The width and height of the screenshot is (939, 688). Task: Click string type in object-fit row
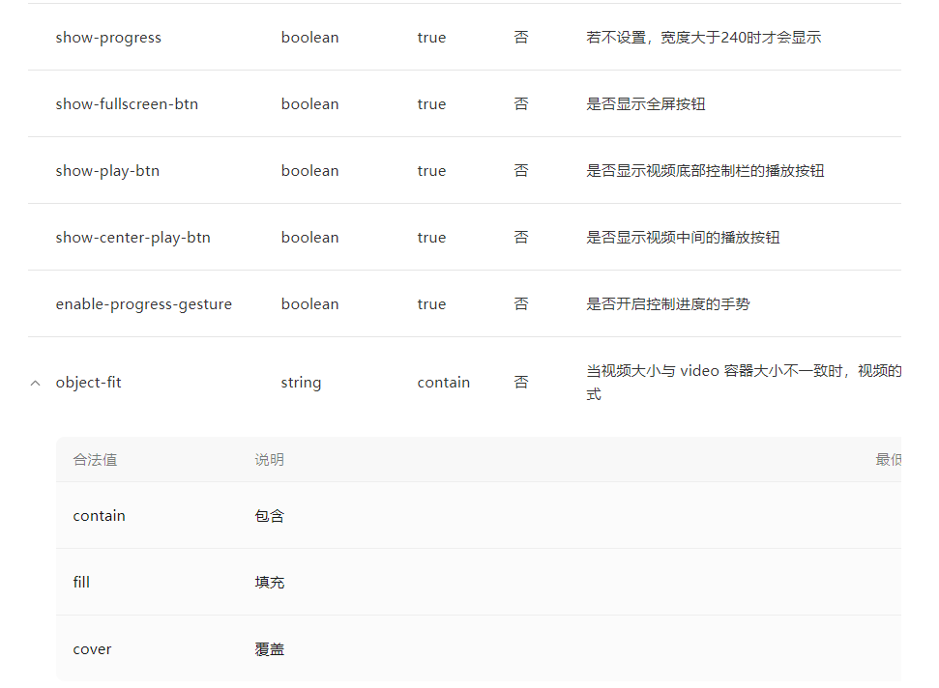tap(301, 383)
